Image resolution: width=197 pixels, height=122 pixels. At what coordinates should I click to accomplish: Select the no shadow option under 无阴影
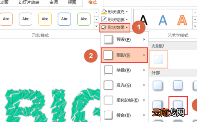pyautogui.click(x=159, y=59)
